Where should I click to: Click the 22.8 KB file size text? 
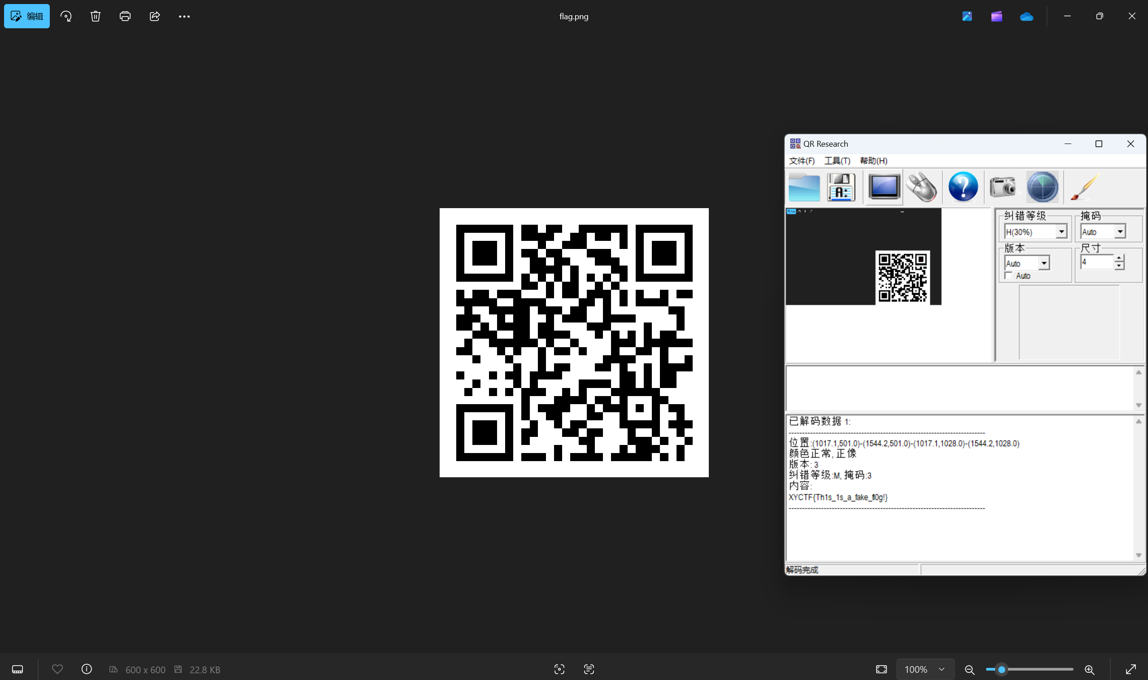[205, 670]
